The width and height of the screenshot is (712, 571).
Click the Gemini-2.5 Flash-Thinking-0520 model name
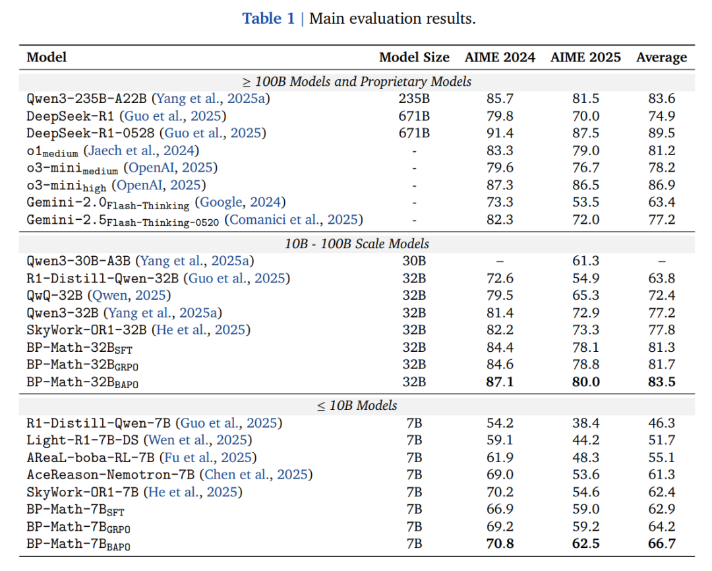pyautogui.click(x=123, y=220)
